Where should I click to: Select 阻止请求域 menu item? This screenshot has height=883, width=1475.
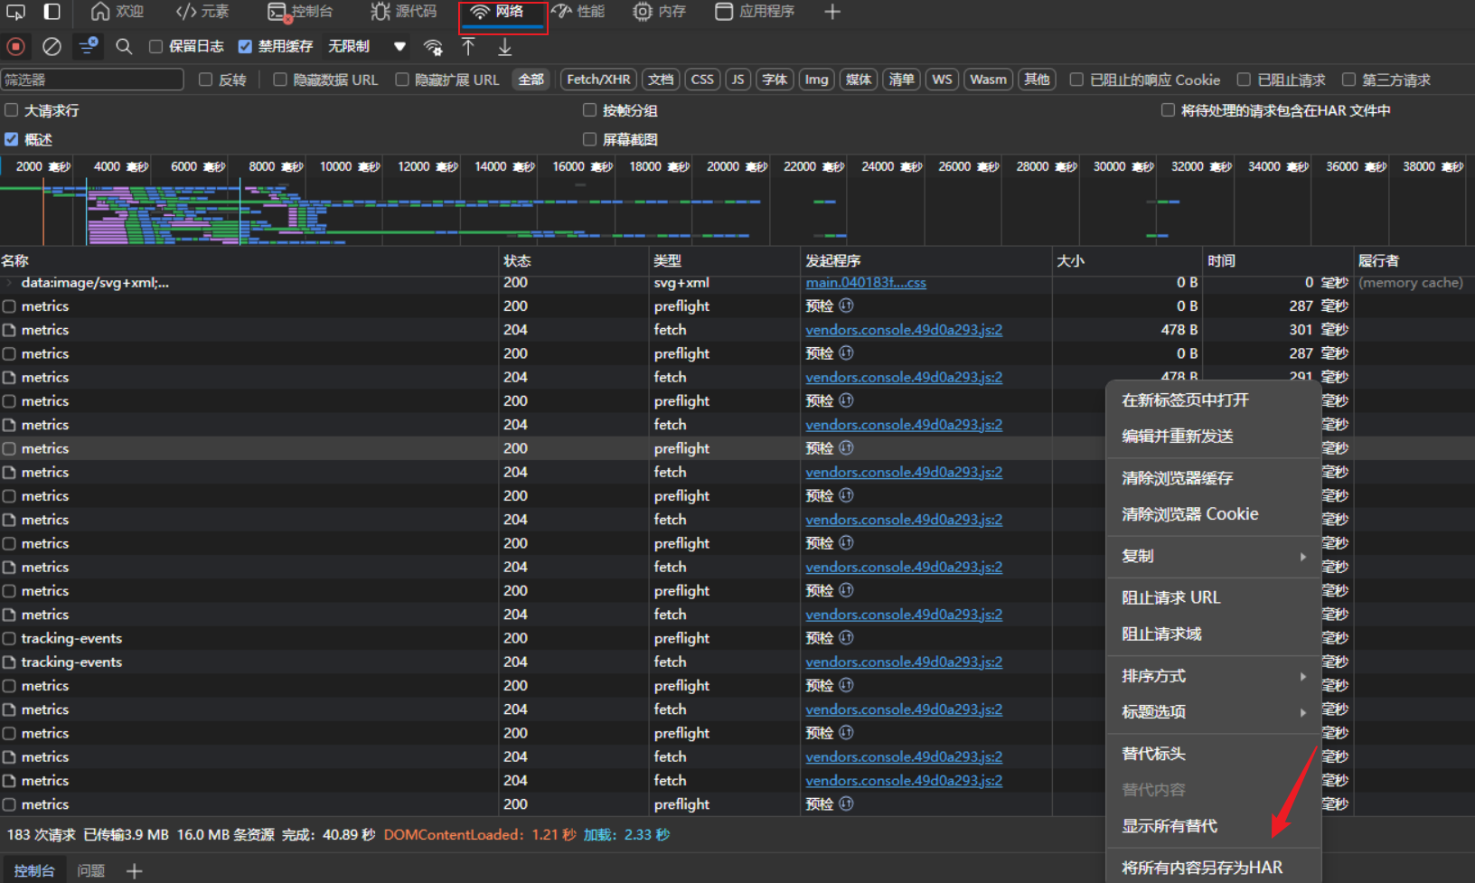[1214, 634]
